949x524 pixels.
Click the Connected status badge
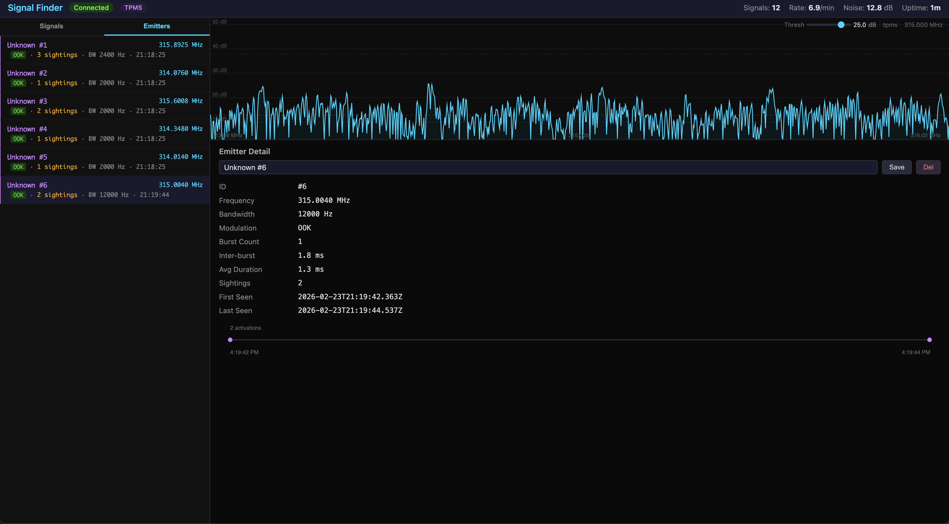[x=91, y=8]
